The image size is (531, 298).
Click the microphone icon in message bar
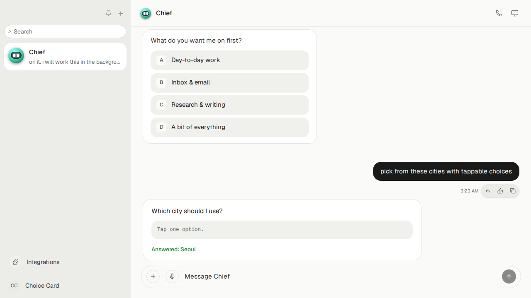pyautogui.click(x=172, y=276)
